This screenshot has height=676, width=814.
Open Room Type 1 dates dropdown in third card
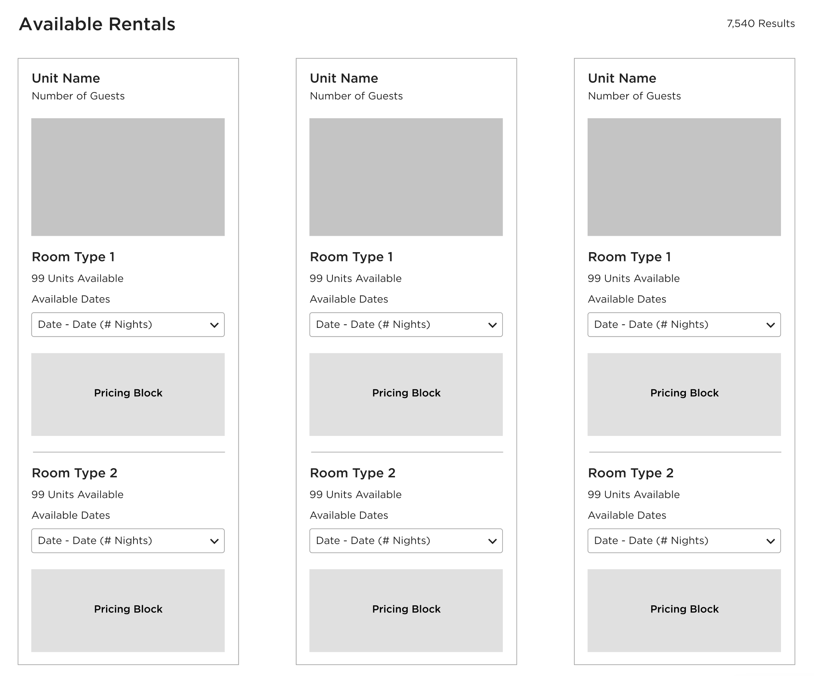[x=684, y=324]
